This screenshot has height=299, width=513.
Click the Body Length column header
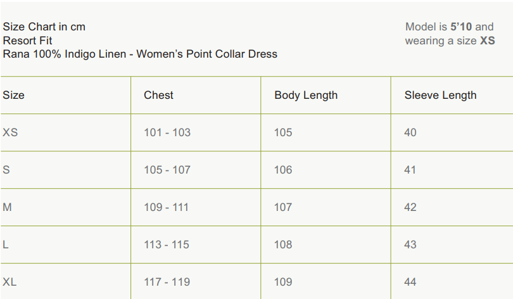[306, 95]
